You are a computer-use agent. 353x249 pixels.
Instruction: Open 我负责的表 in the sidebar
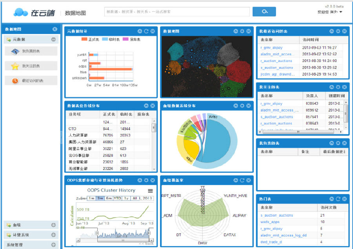point(31,51)
